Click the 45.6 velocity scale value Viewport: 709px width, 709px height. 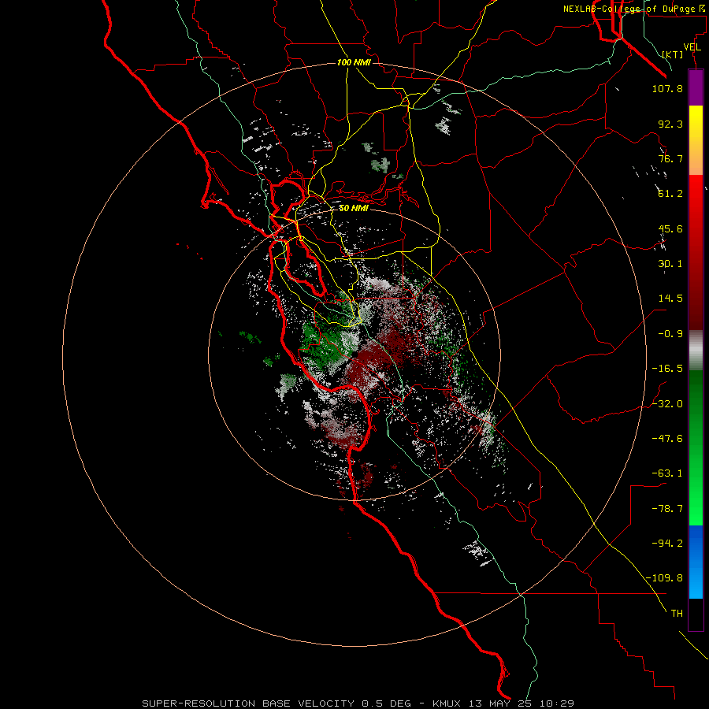pos(670,228)
